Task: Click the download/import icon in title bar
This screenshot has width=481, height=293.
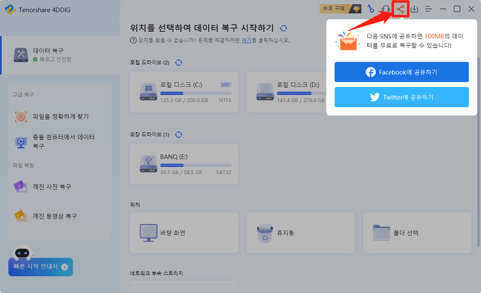Action: coord(414,9)
